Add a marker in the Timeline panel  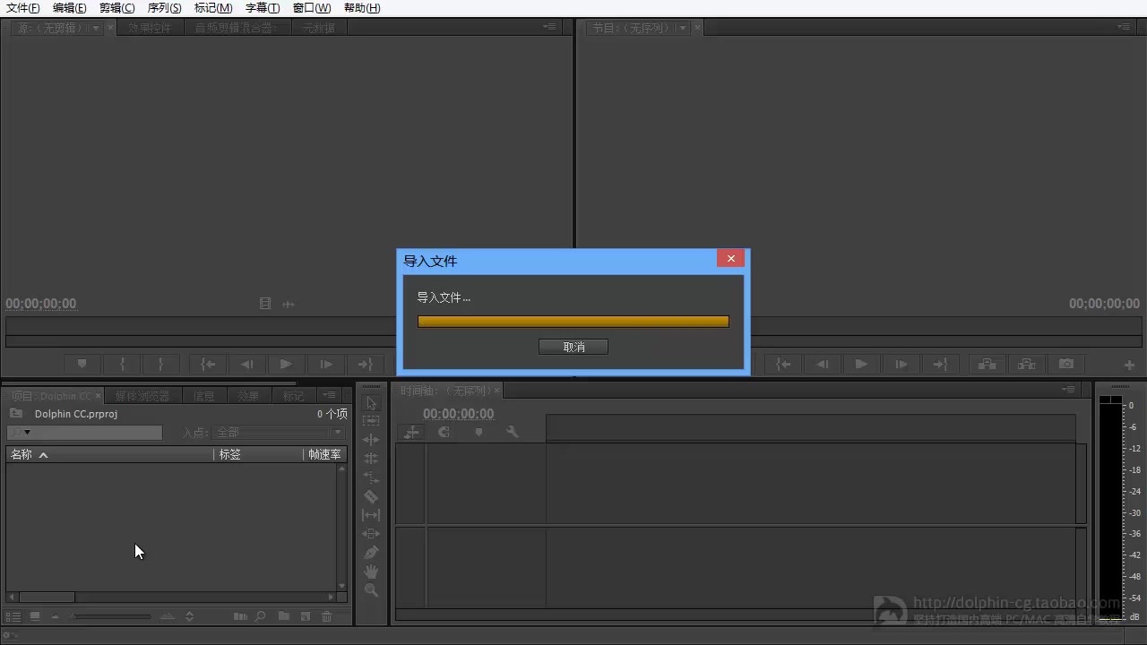coord(479,432)
